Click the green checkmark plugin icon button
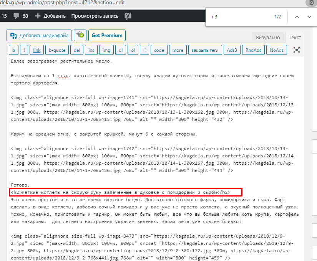The width and height of the screenshot is (317, 261). (80, 35)
